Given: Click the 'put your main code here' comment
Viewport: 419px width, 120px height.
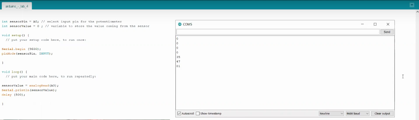Looking at the screenshot, I should 51,77.
